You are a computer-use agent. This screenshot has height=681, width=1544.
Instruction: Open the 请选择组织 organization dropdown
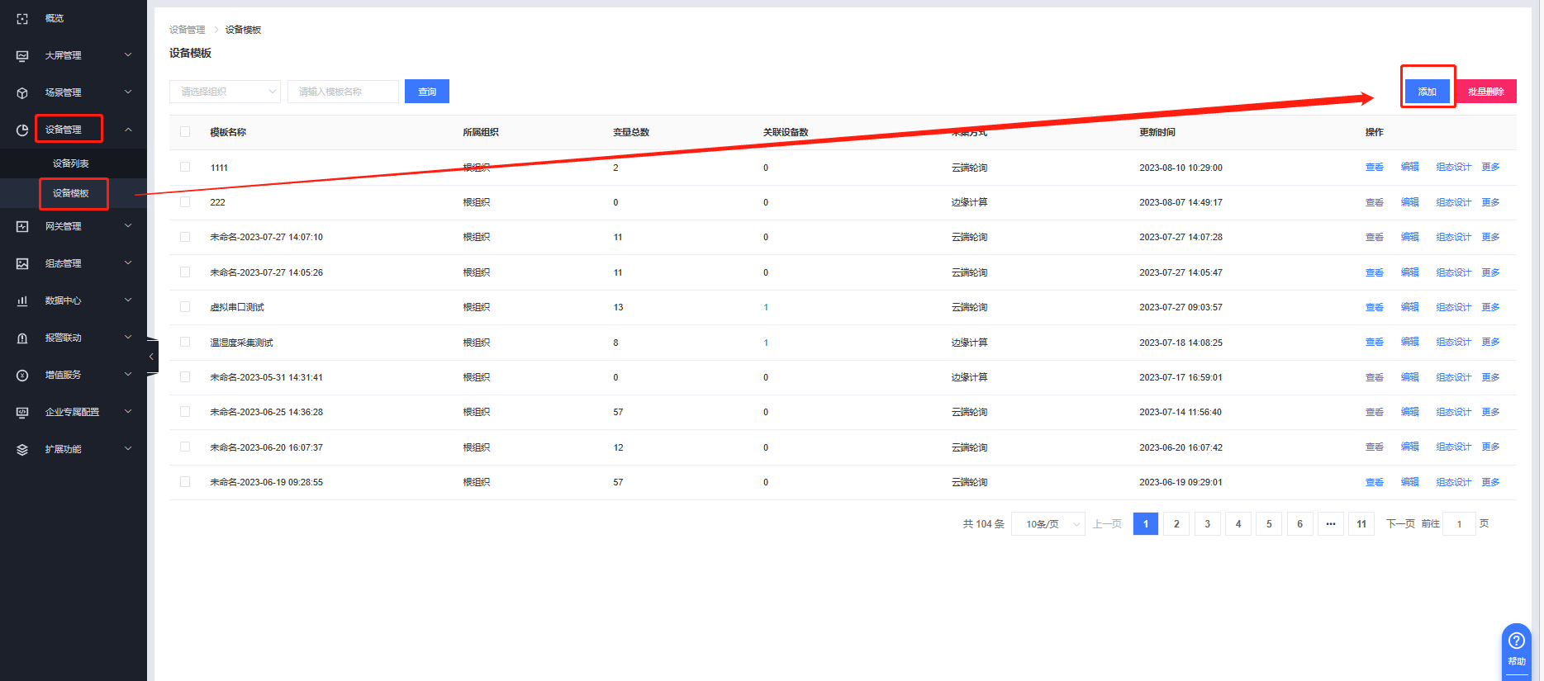click(225, 92)
